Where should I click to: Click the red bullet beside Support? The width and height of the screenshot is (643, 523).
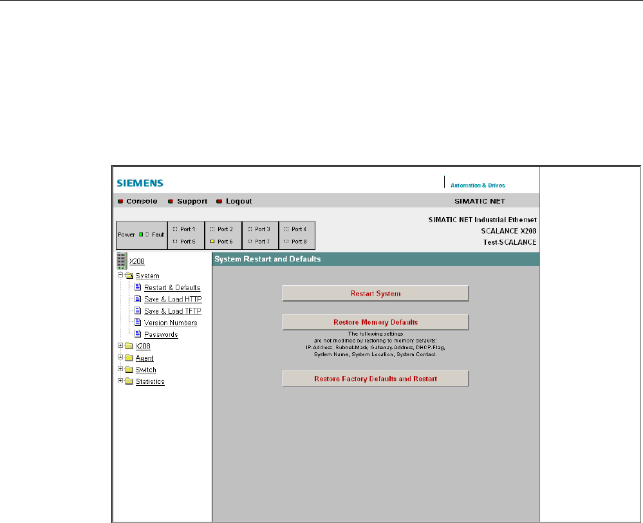(171, 201)
